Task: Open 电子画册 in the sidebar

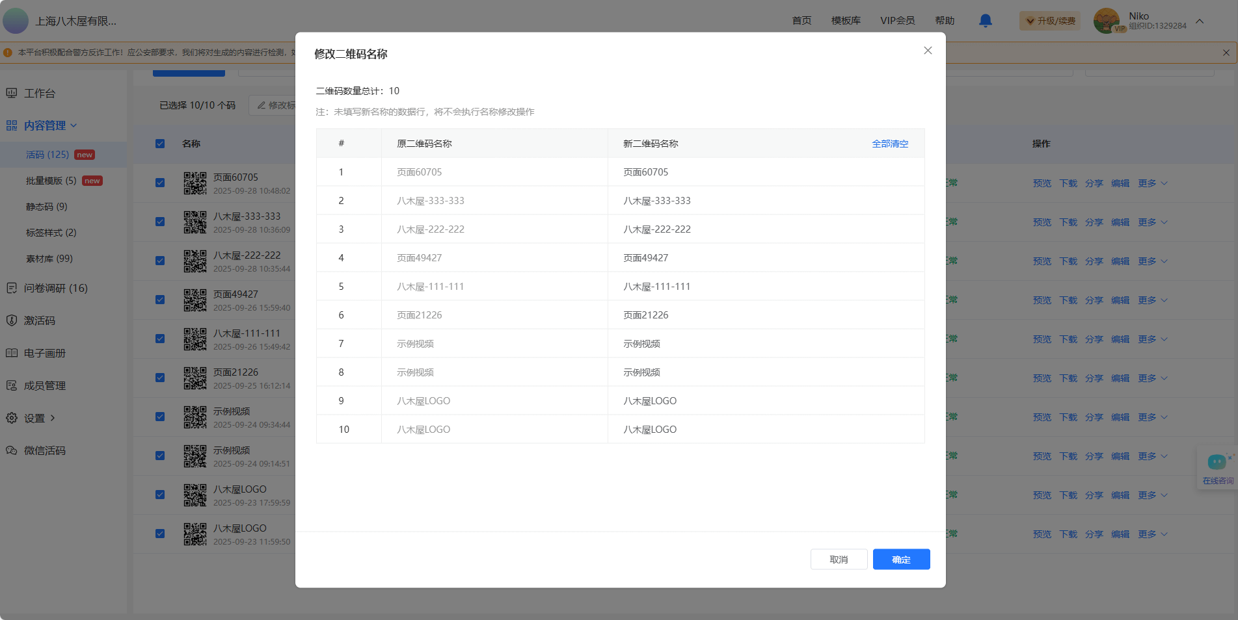Action: point(44,353)
